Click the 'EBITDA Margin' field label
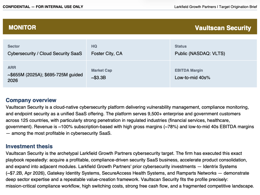Image resolution: width=260 pixels, height=195 pixels. 189,70
